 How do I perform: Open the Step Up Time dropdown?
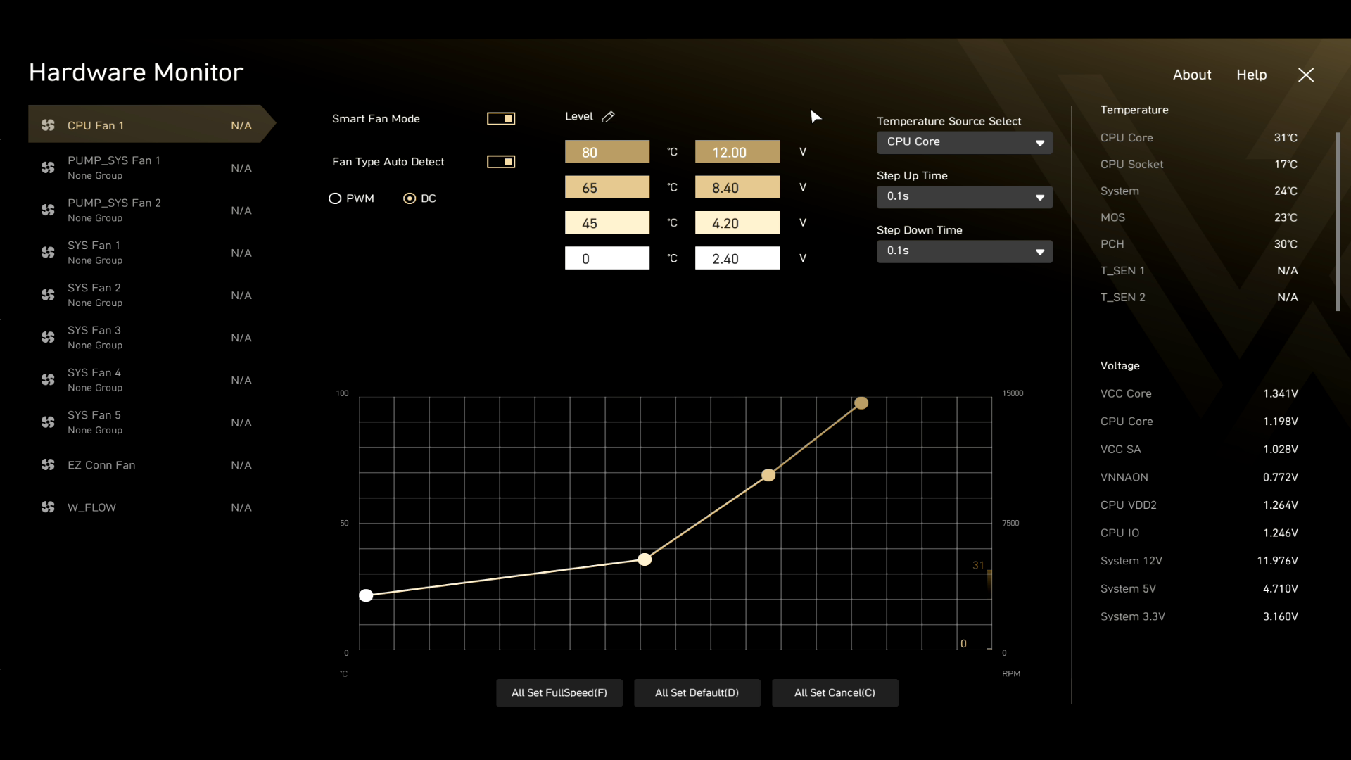pos(964,196)
